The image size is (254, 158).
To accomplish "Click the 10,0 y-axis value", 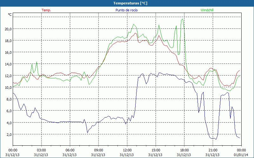I will (x=8, y=88).
